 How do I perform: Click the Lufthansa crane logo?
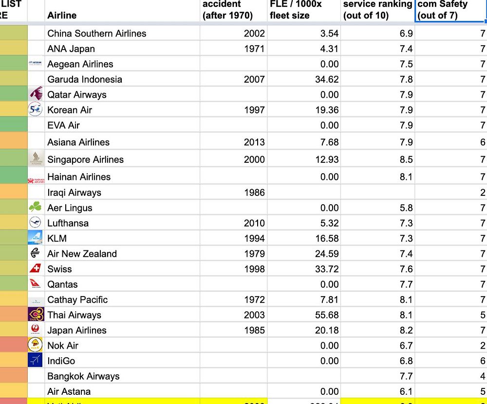click(x=35, y=222)
